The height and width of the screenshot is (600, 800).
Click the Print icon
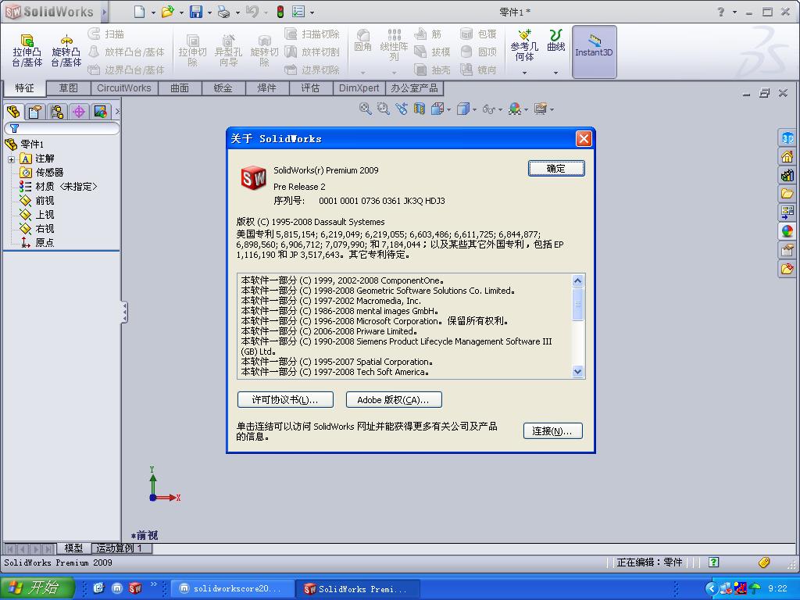coord(224,12)
